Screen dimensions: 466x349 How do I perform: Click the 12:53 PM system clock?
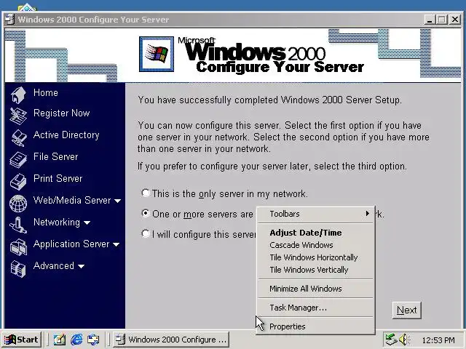pos(438,340)
